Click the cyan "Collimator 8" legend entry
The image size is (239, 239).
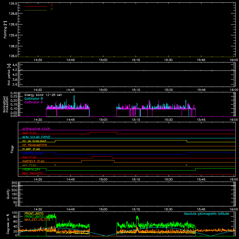33,99
